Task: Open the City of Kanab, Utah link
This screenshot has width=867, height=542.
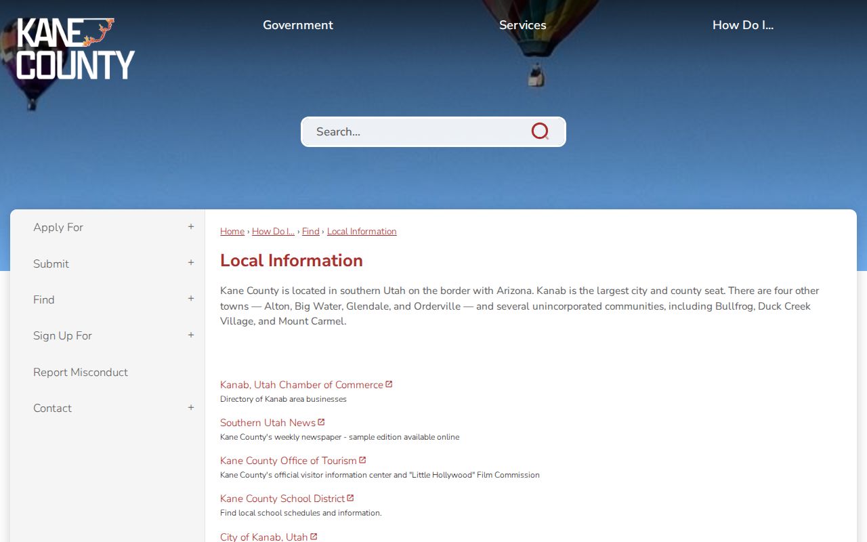Action: tap(264, 537)
